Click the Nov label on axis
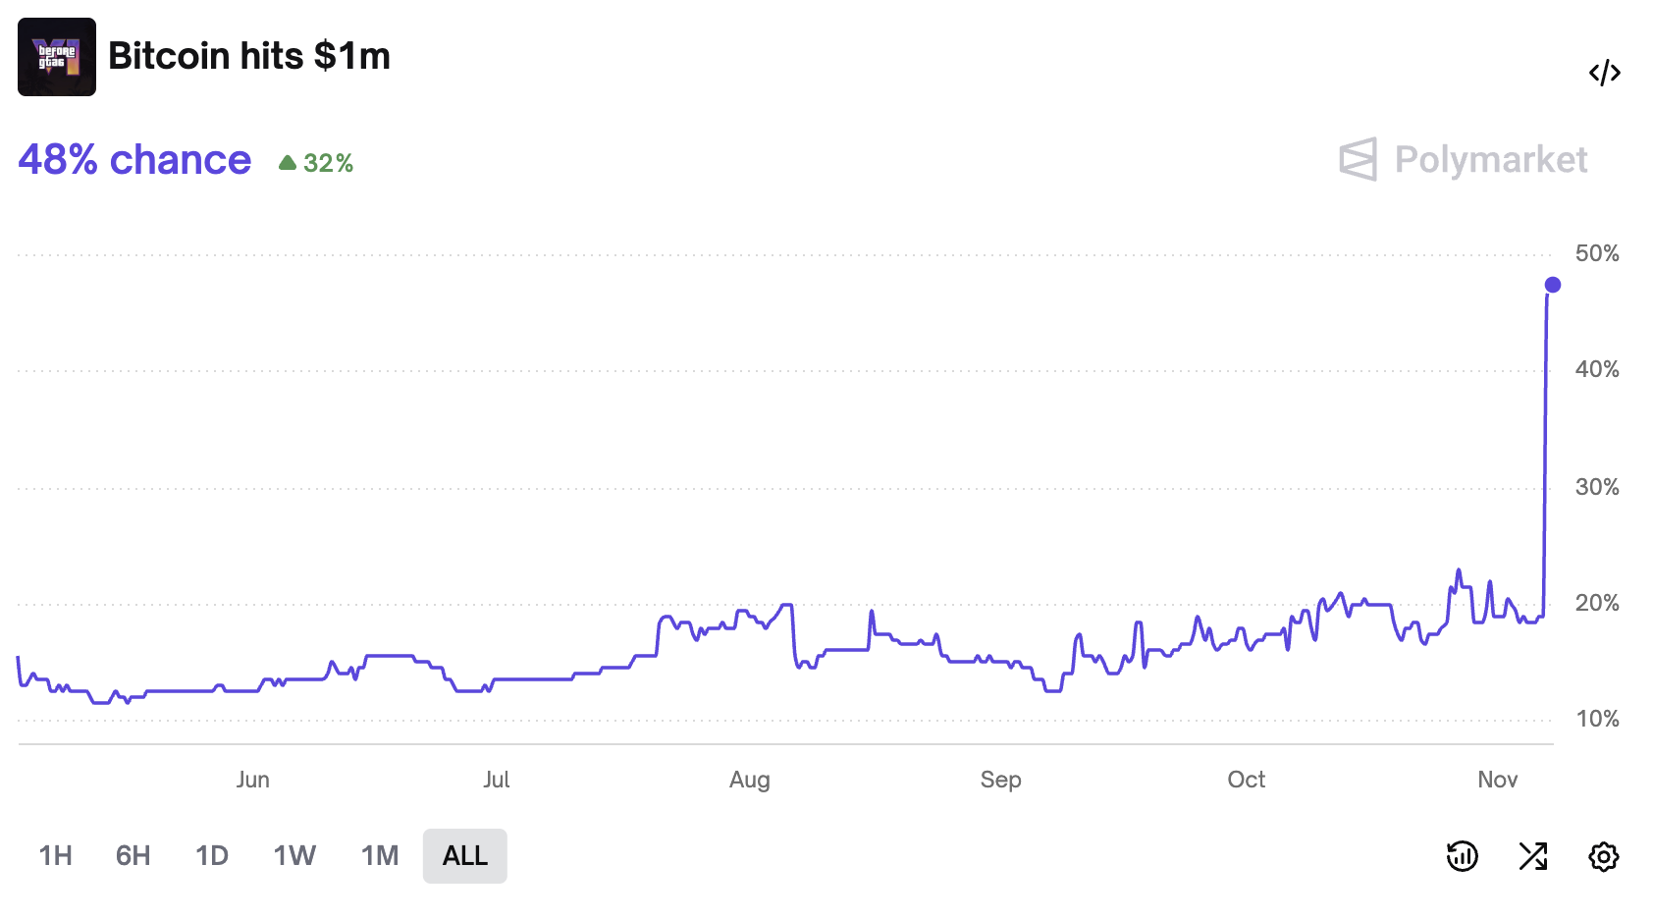Viewport: 1653px width, 919px height. [1497, 780]
